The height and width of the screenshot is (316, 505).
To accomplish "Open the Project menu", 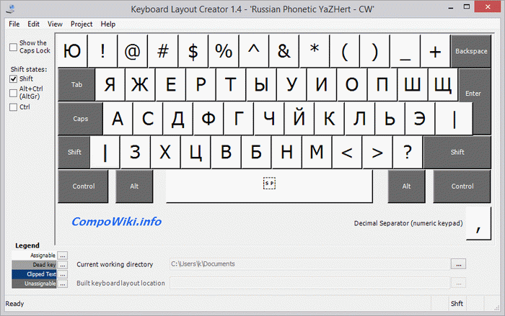I will pyautogui.click(x=81, y=24).
